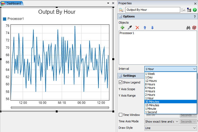198x132 pixels.
Task: Select 1 Day from the interval list
Action: point(149,77)
